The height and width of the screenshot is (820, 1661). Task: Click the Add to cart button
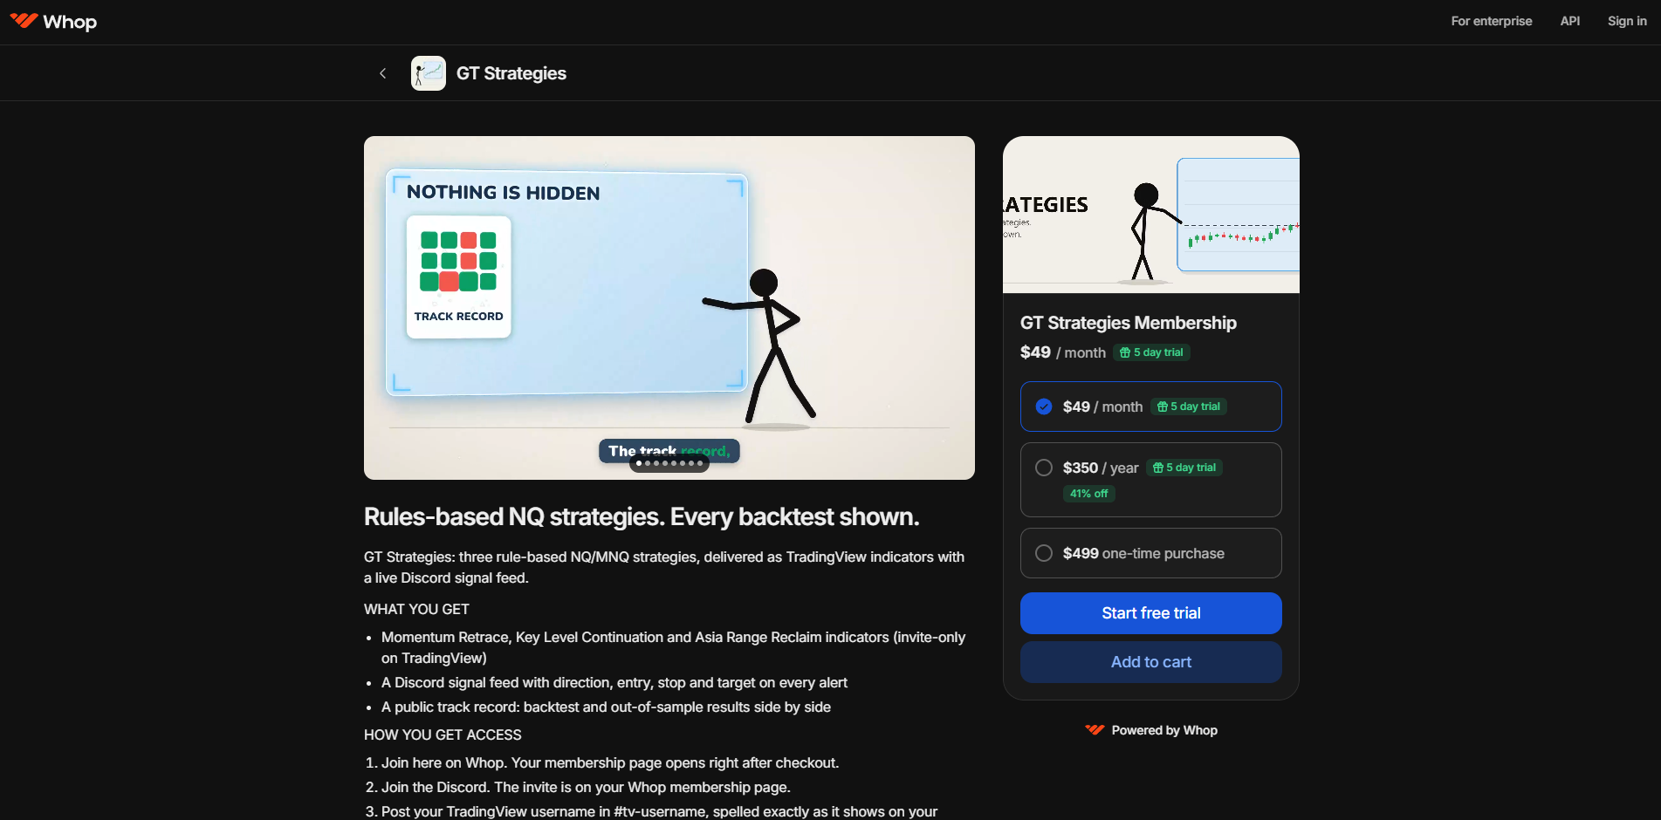[1150, 662]
